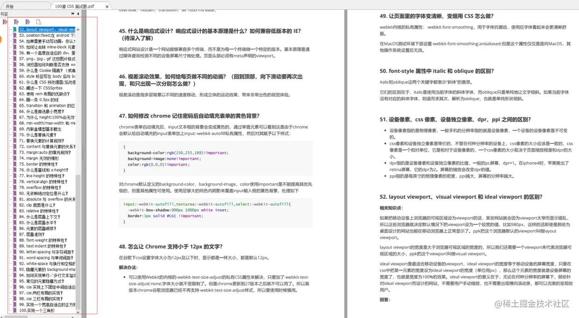This screenshot has height=318, width=579.
Task: Click heading 49. 让页面里的字体变清晰
Action: tap(437, 16)
